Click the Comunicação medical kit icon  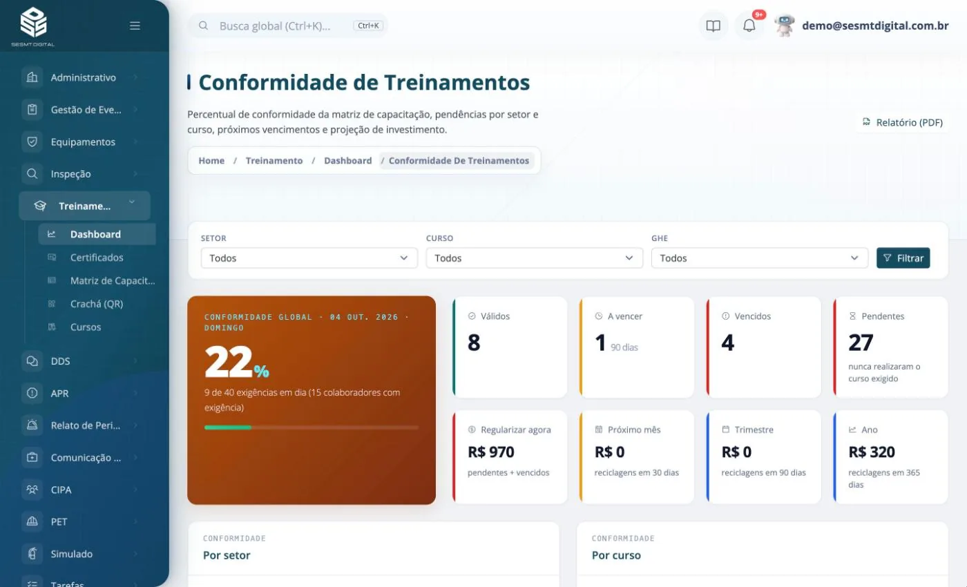(32, 457)
